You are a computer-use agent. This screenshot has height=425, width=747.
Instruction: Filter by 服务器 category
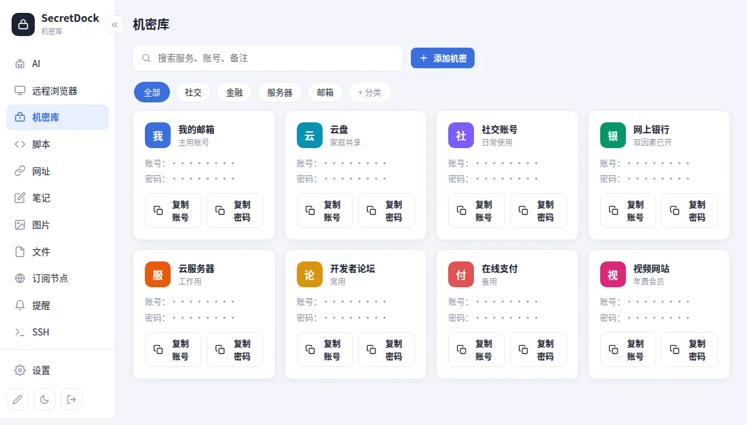[x=279, y=93]
